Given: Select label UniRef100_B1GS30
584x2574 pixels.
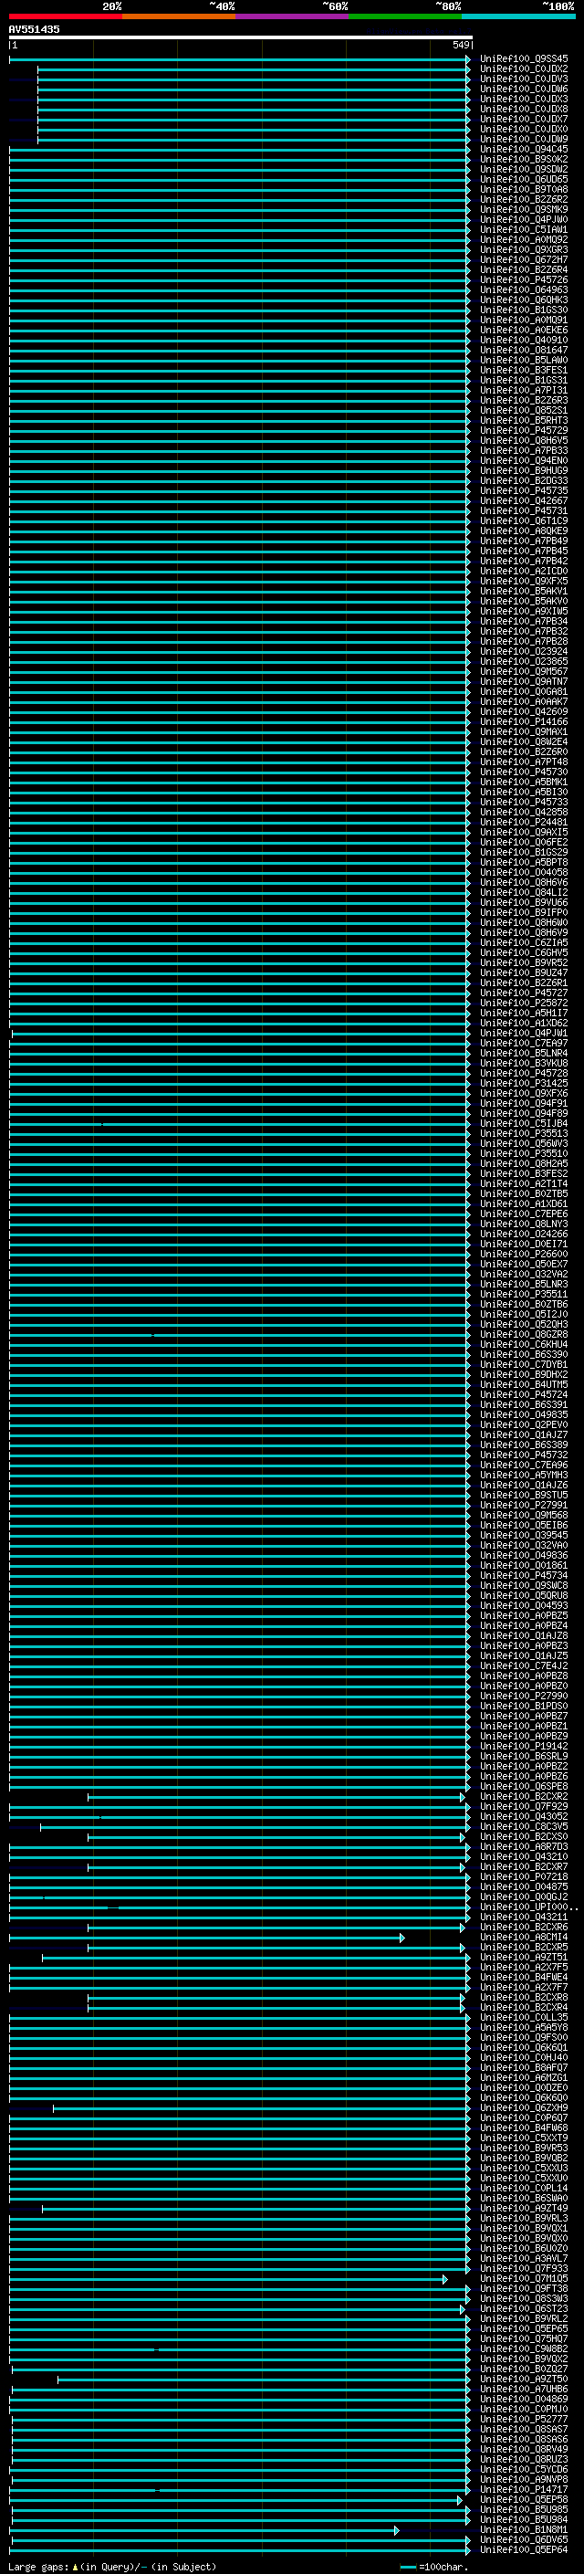Looking at the screenshot, I should click(524, 310).
